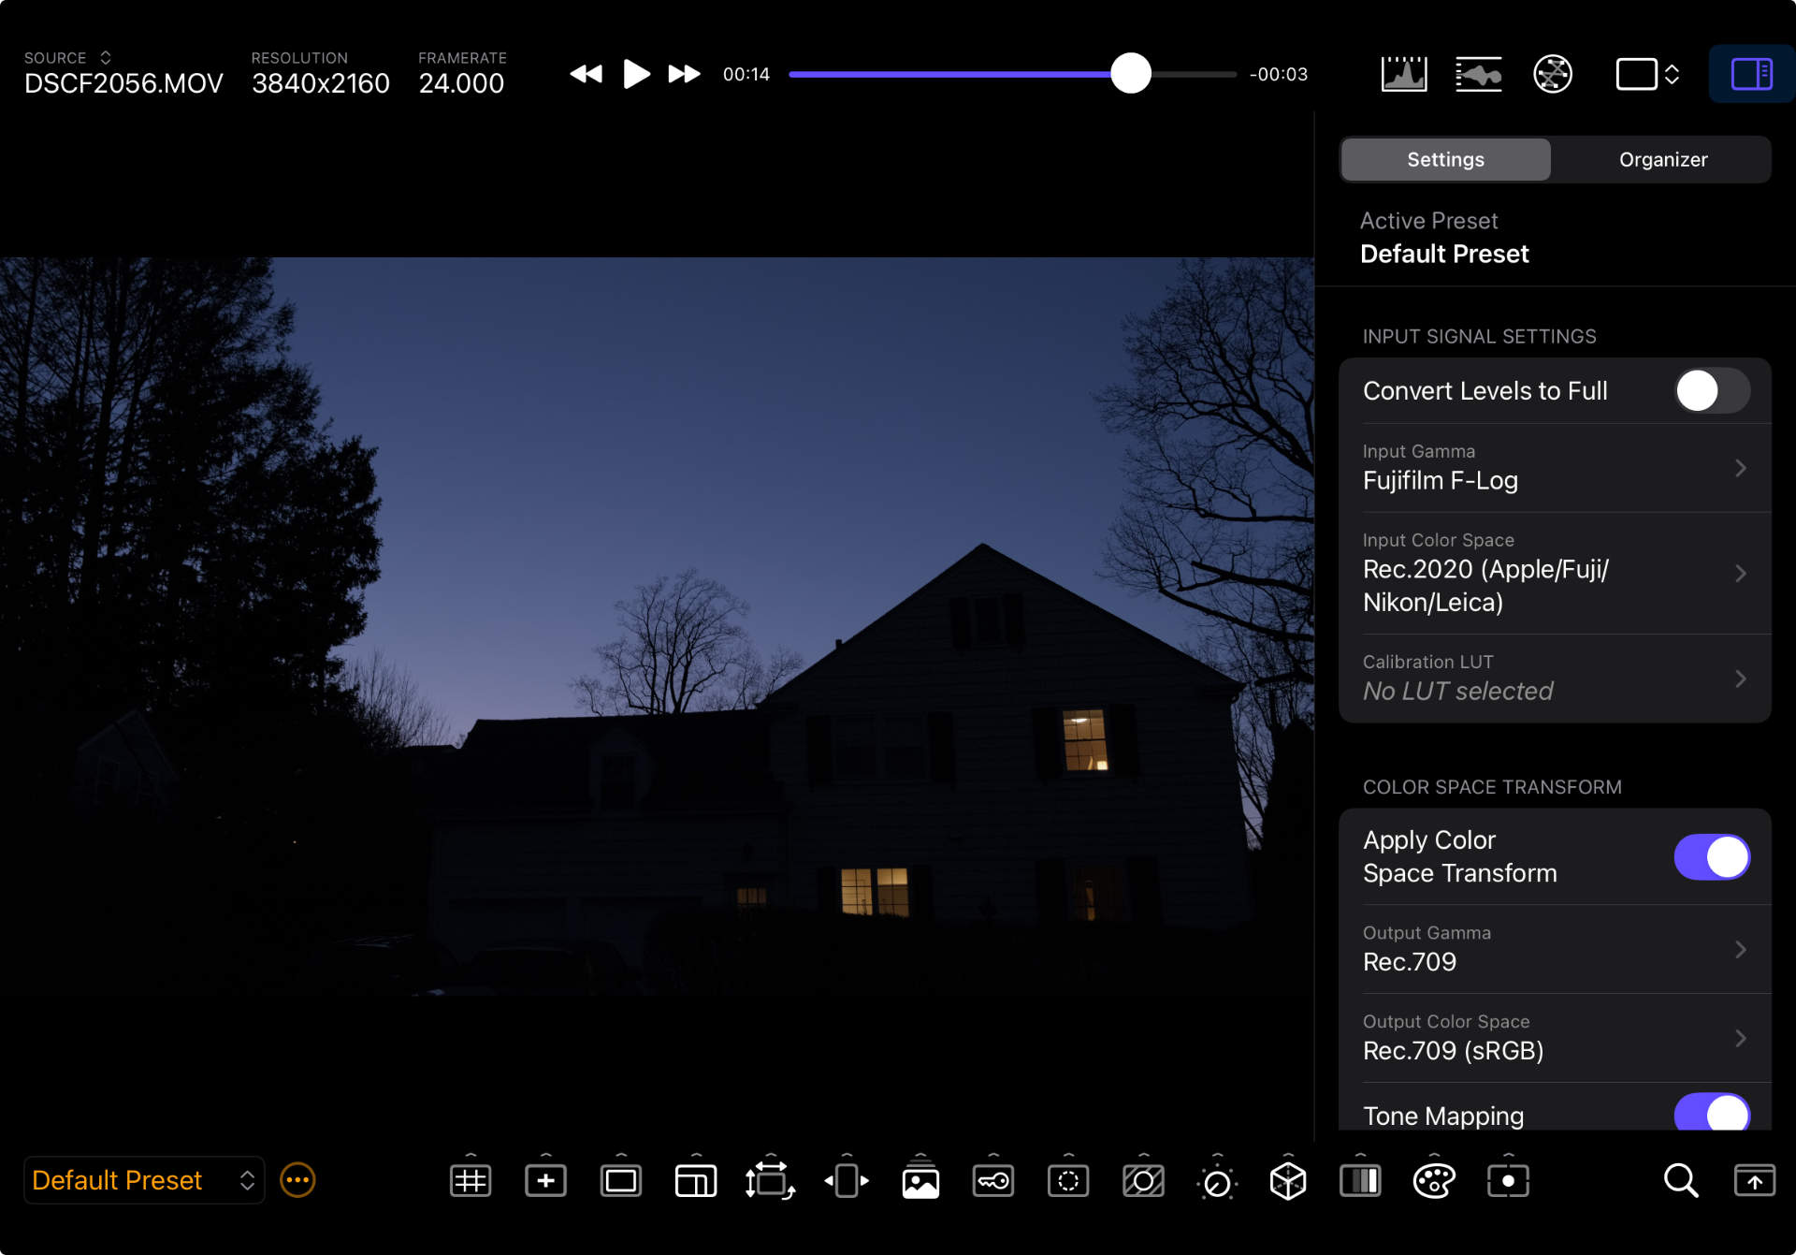The width and height of the screenshot is (1796, 1255).
Task: Open Default Preset dropdown at bottom left
Action: pyautogui.click(x=143, y=1181)
